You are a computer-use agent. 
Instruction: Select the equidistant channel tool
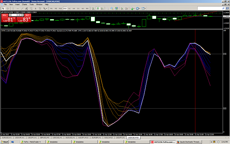coord(26,8)
